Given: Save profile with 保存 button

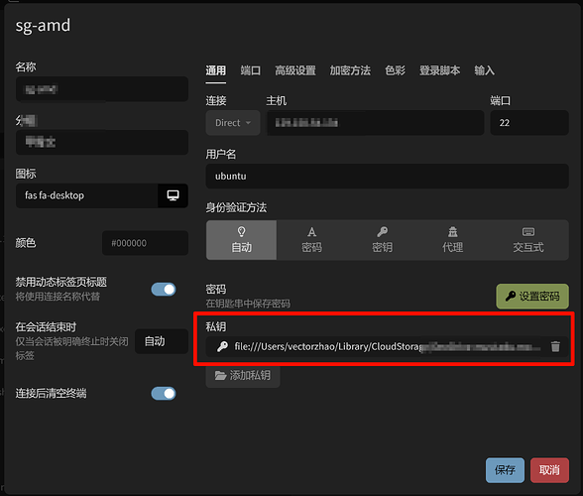Looking at the screenshot, I should (505, 470).
